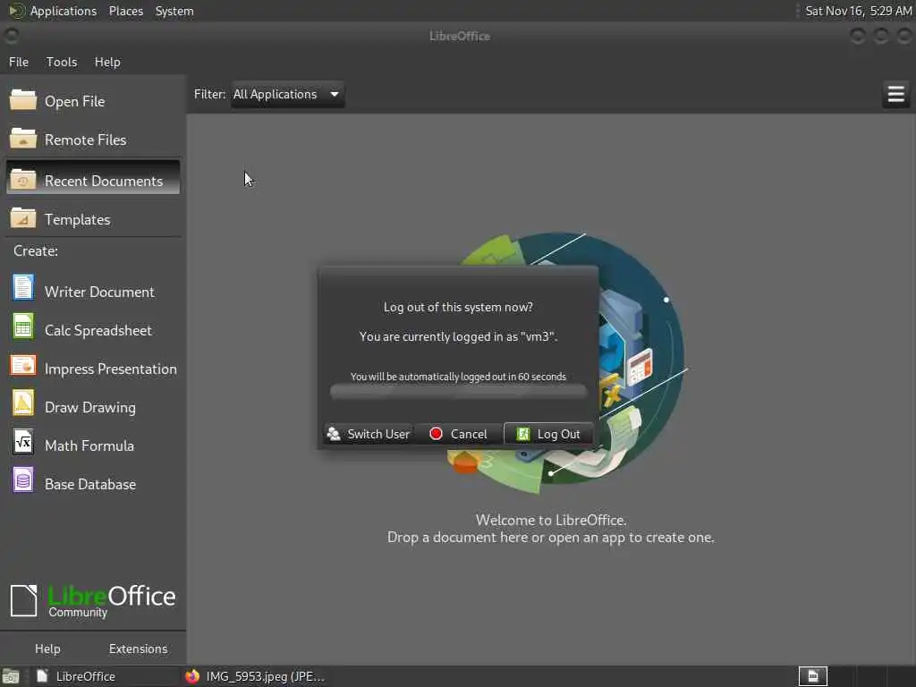Click the Remote Files label

click(x=85, y=140)
